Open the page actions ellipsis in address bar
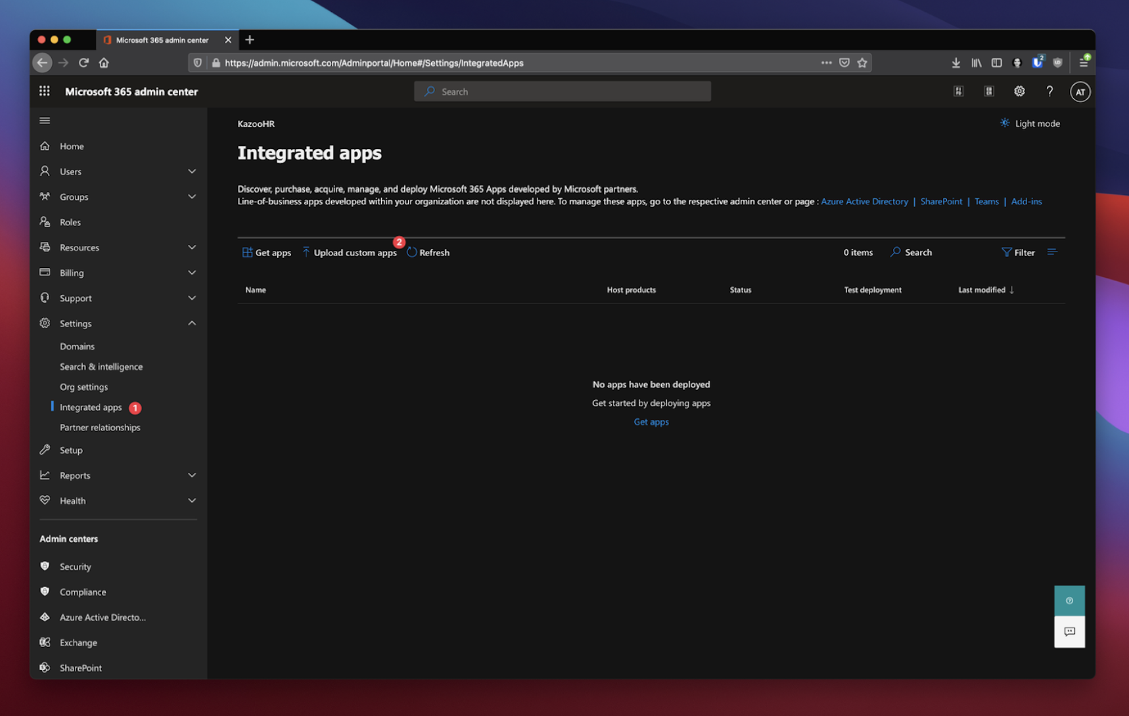Viewport: 1129px width, 716px height. 826,62
